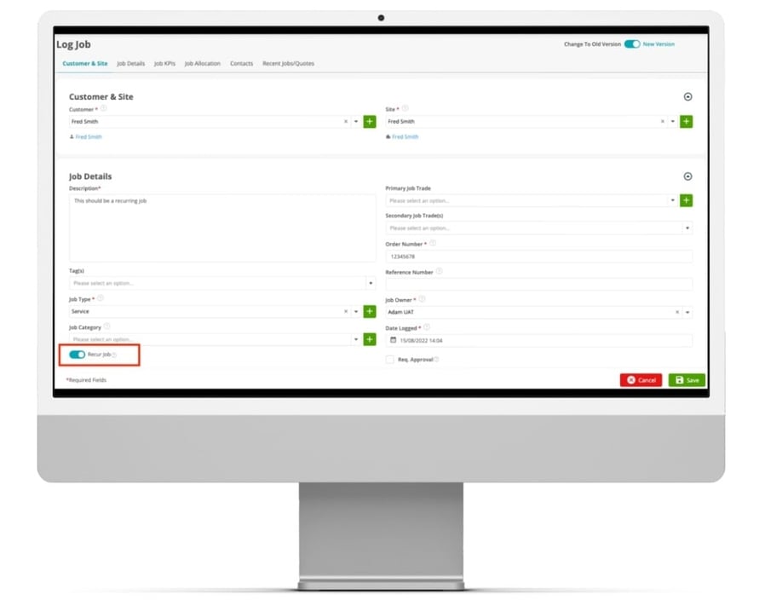Viewport: 765px width, 606px height.
Task: Switch to the Job Allocation tab
Action: coord(202,64)
